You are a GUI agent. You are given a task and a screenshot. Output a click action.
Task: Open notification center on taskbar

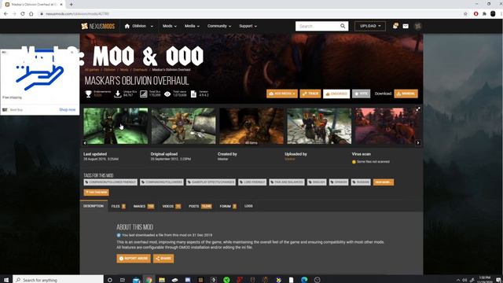498,280
